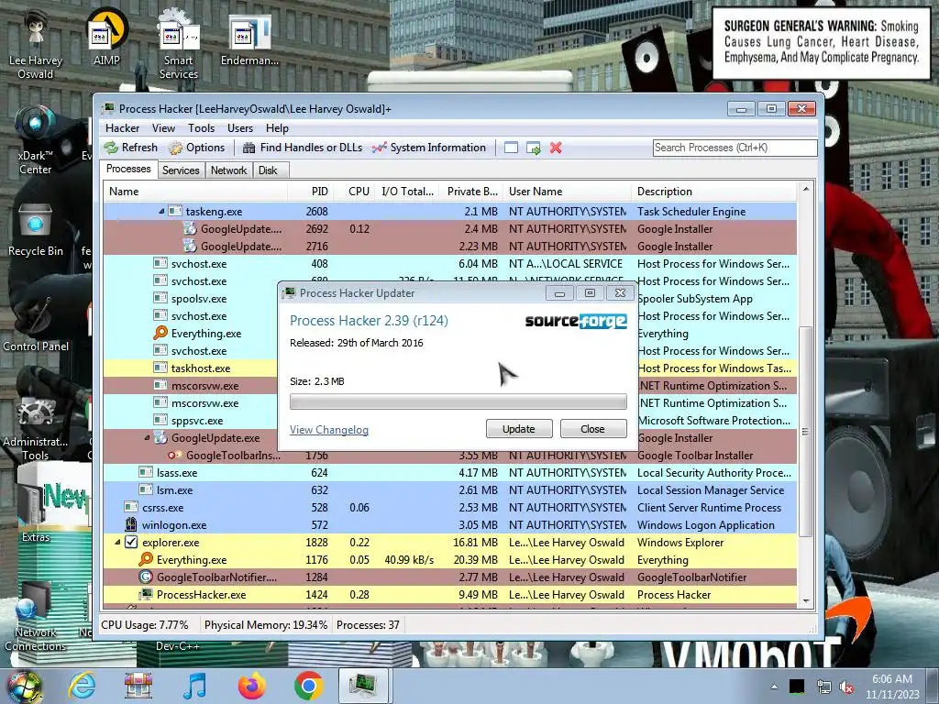Screen dimensions: 939x704
Task: Open the Tools menu
Action: point(201,128)
